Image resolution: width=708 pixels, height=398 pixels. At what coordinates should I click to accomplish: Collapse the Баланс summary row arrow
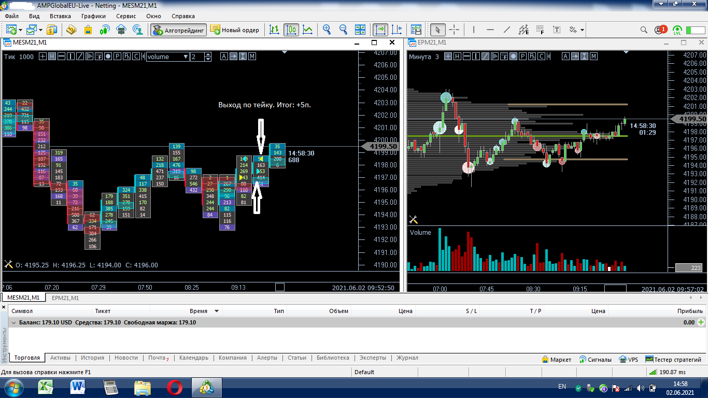point(13,322)
